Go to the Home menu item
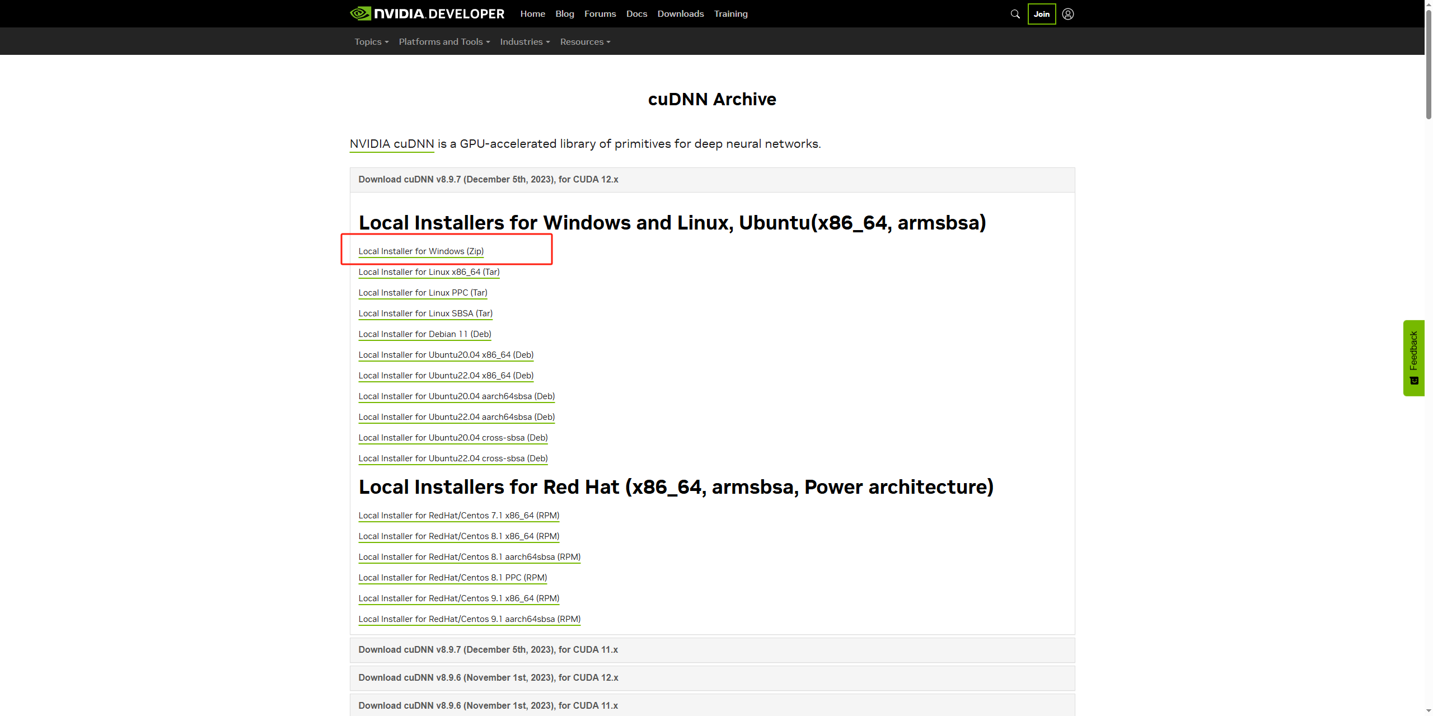The height and width of the screenshot is (716, 1433). point(532,14)
